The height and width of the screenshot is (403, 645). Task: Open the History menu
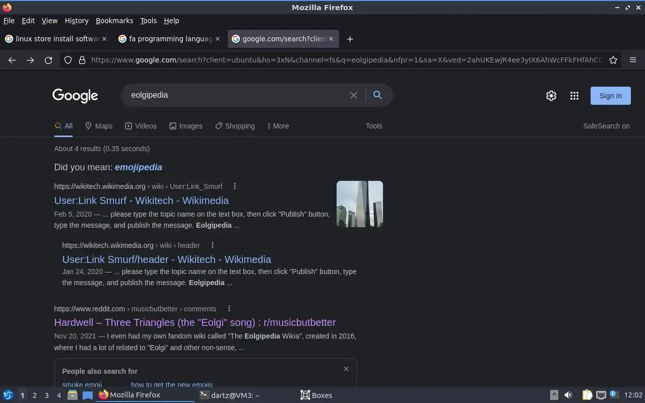[77, 21]
